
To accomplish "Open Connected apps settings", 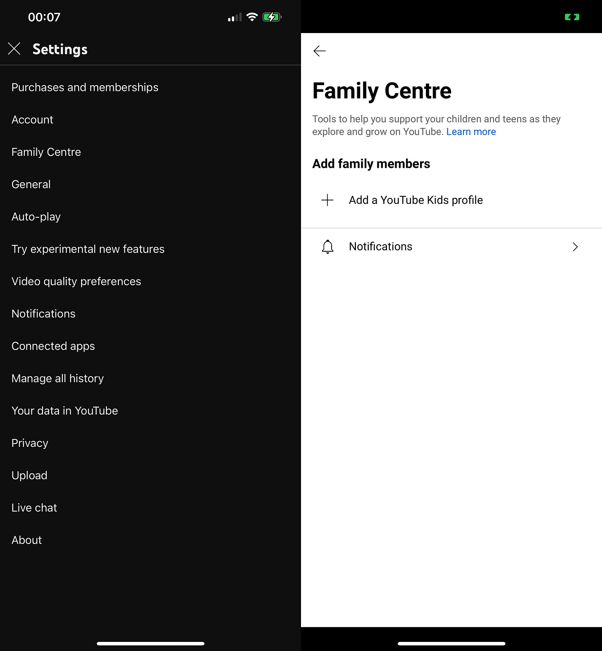I will click(x=150, y=346).
